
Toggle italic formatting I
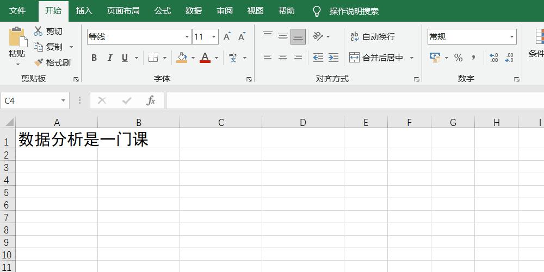point(110,58)
